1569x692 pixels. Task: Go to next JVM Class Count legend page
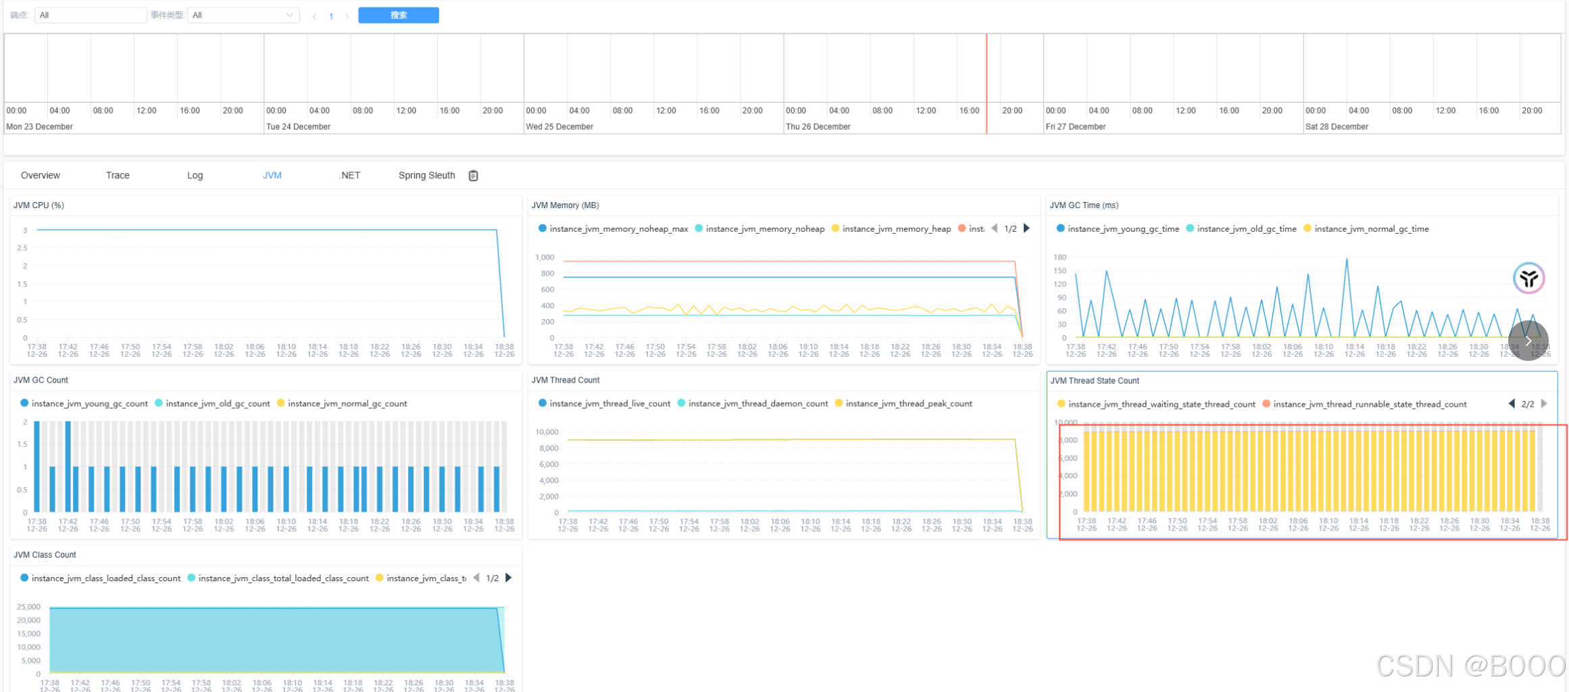pos(509,578)
